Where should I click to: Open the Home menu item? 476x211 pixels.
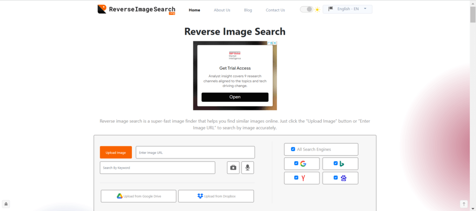click(x=194, y=10)
